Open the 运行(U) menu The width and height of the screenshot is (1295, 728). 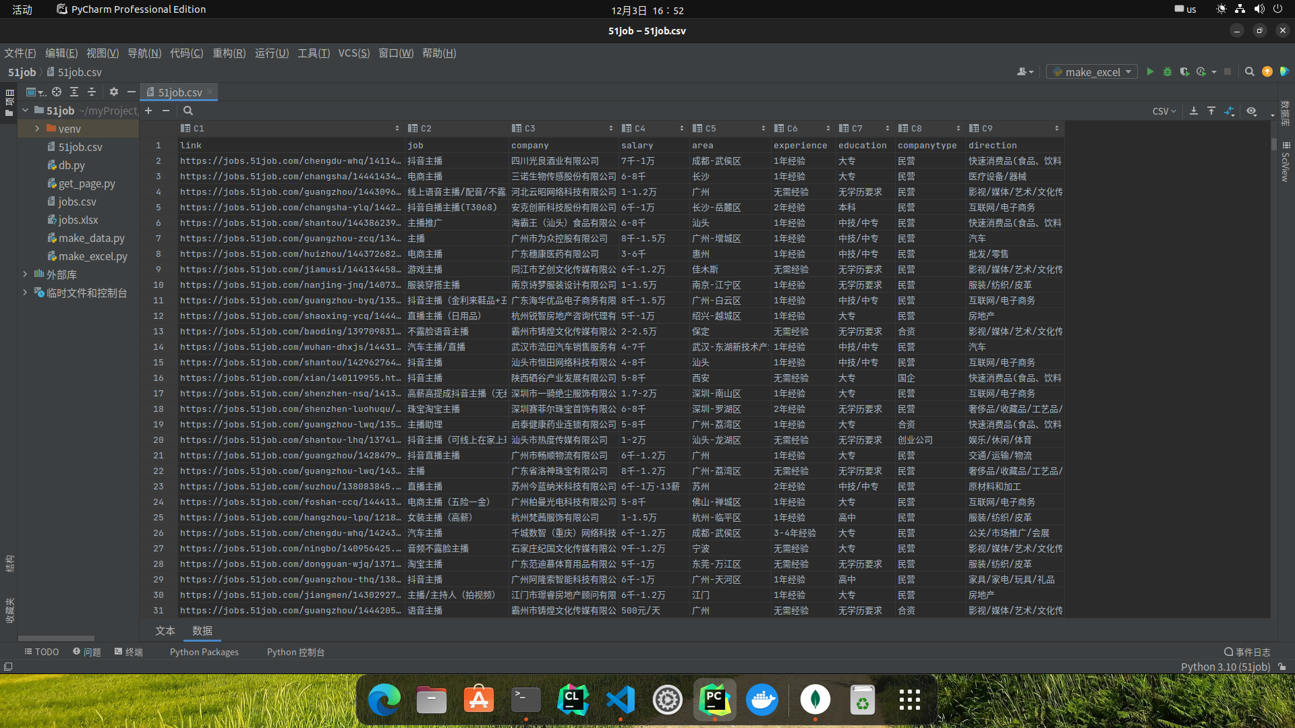(x=272, y=53)
